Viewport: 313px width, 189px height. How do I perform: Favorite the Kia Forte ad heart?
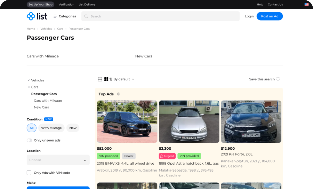275,106
